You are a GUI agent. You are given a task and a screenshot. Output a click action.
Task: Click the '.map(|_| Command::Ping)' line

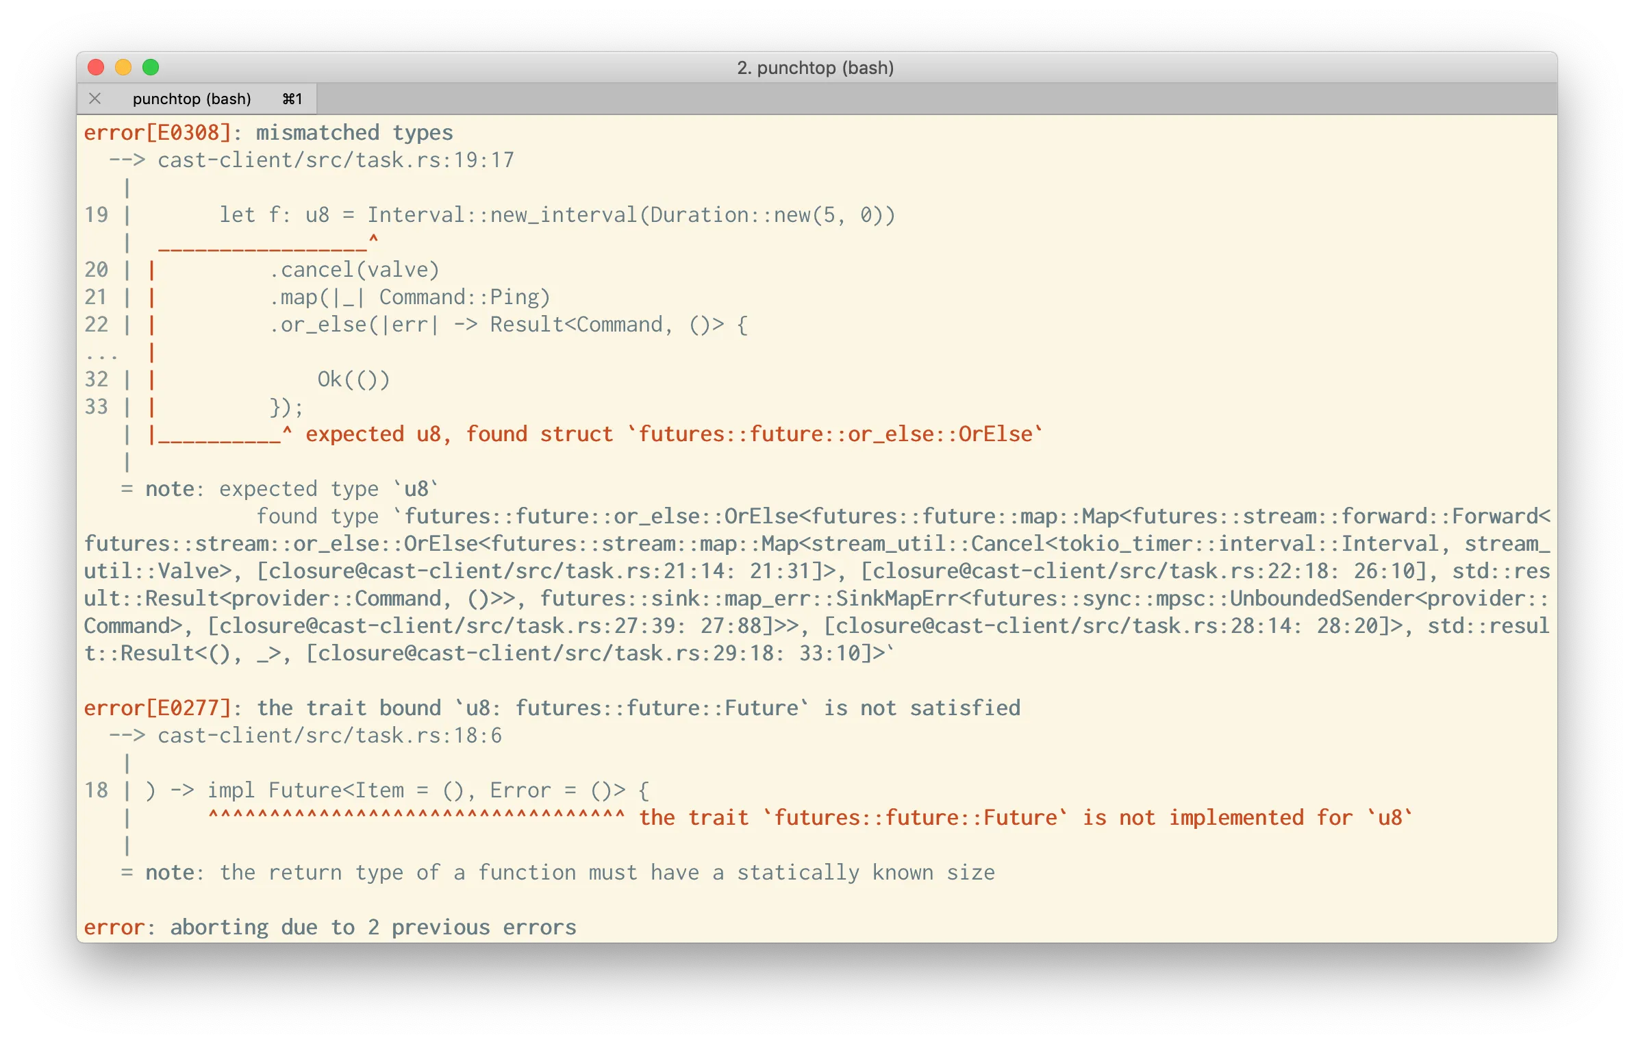(x=410, y=297)
